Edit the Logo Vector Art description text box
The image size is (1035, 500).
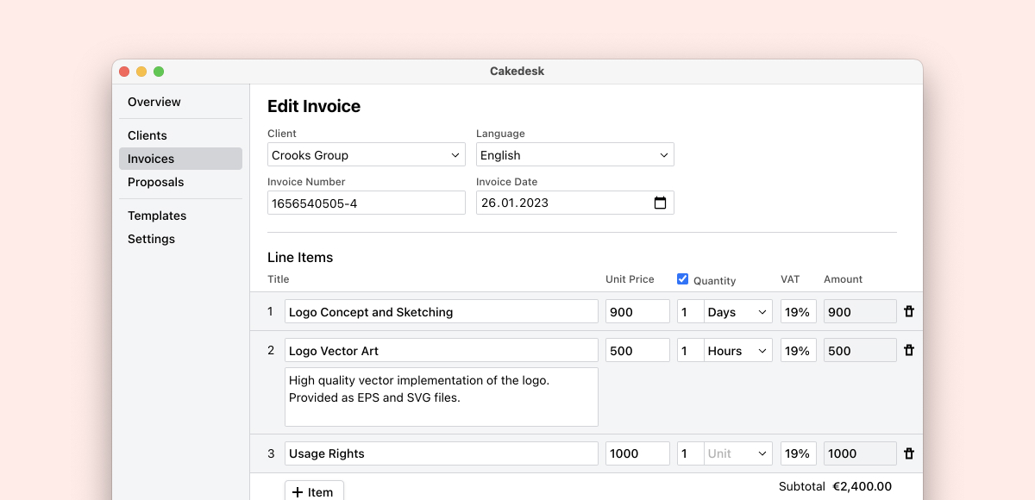[441, 397]
